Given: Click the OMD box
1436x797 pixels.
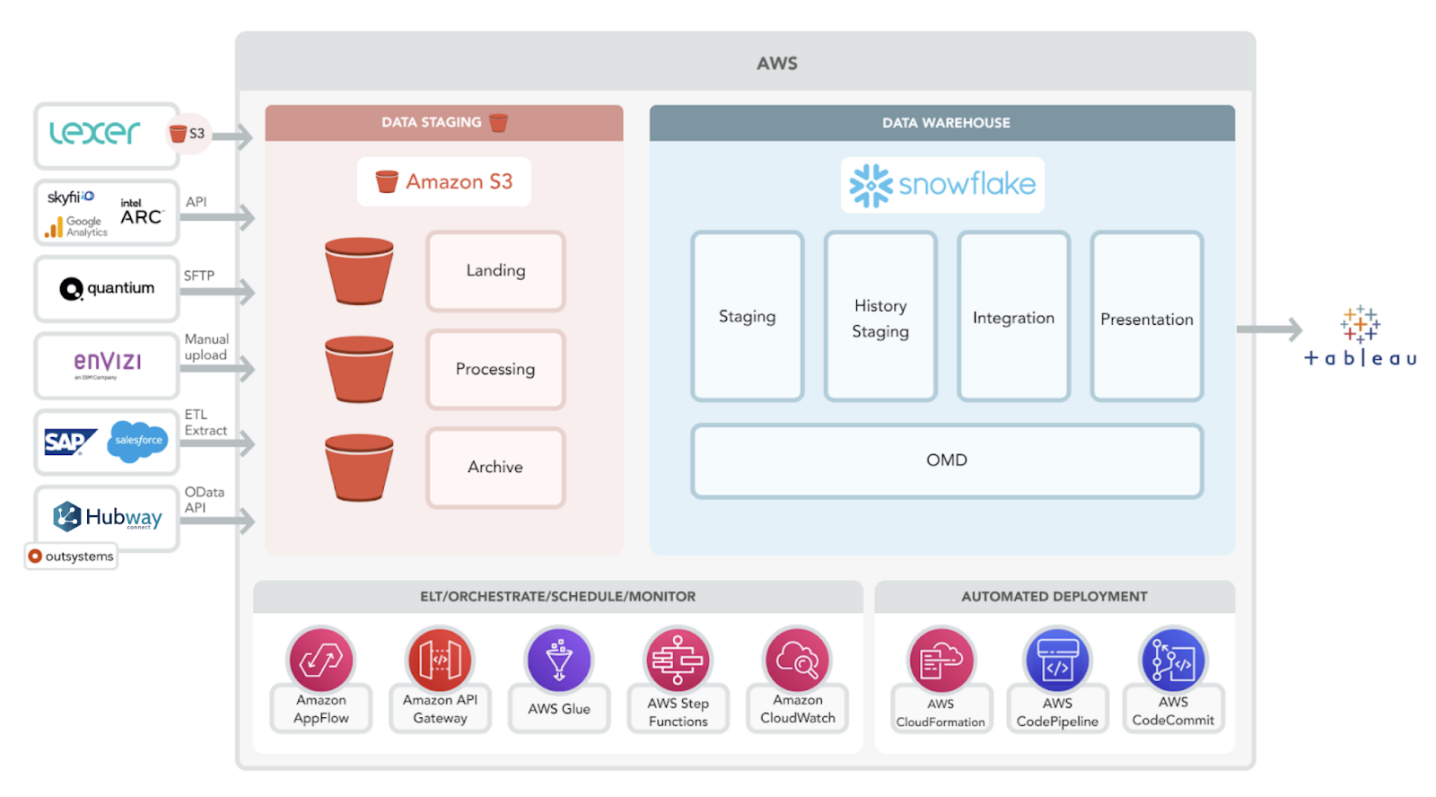Looking at the screenshot, I should (946, 460).
